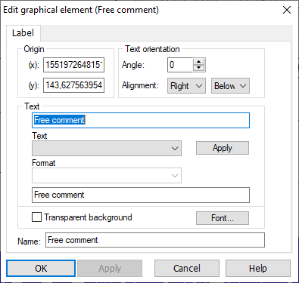Cancel the dialog
The height and width of the screenshot is (283, 299).
coord(187,269)
